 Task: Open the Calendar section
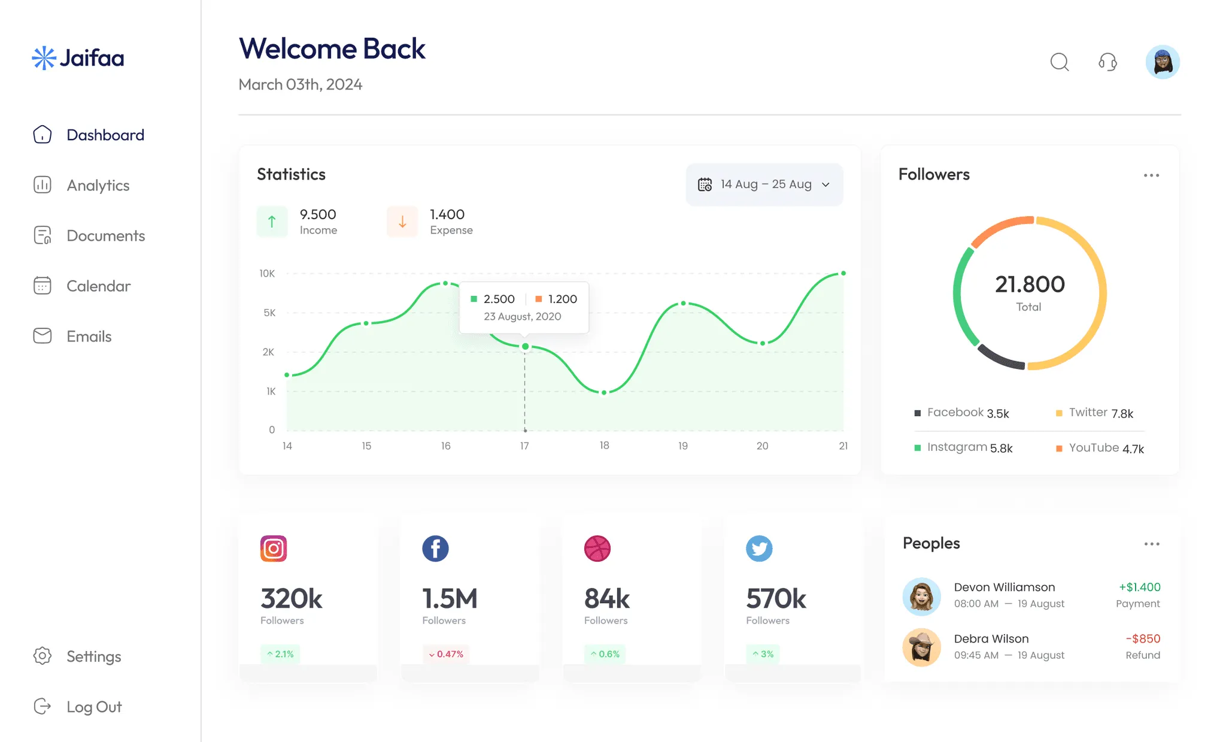[98, 286]
